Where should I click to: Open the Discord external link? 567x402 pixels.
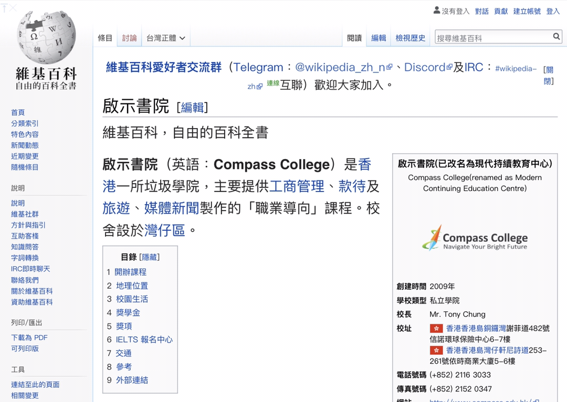coord(428,67)
